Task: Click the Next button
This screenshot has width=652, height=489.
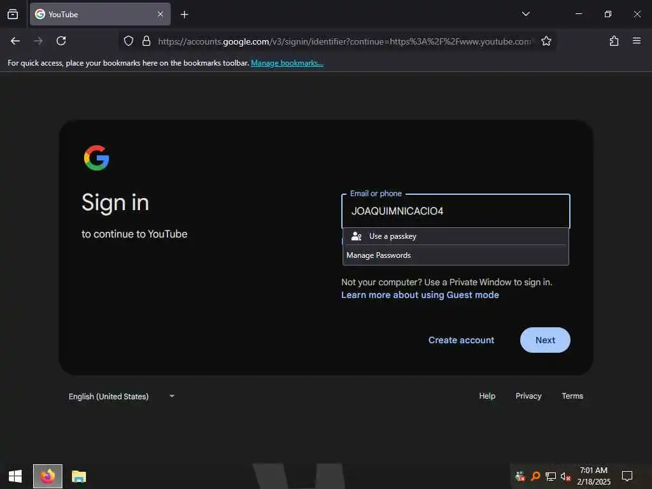Action: click(545, 340)
